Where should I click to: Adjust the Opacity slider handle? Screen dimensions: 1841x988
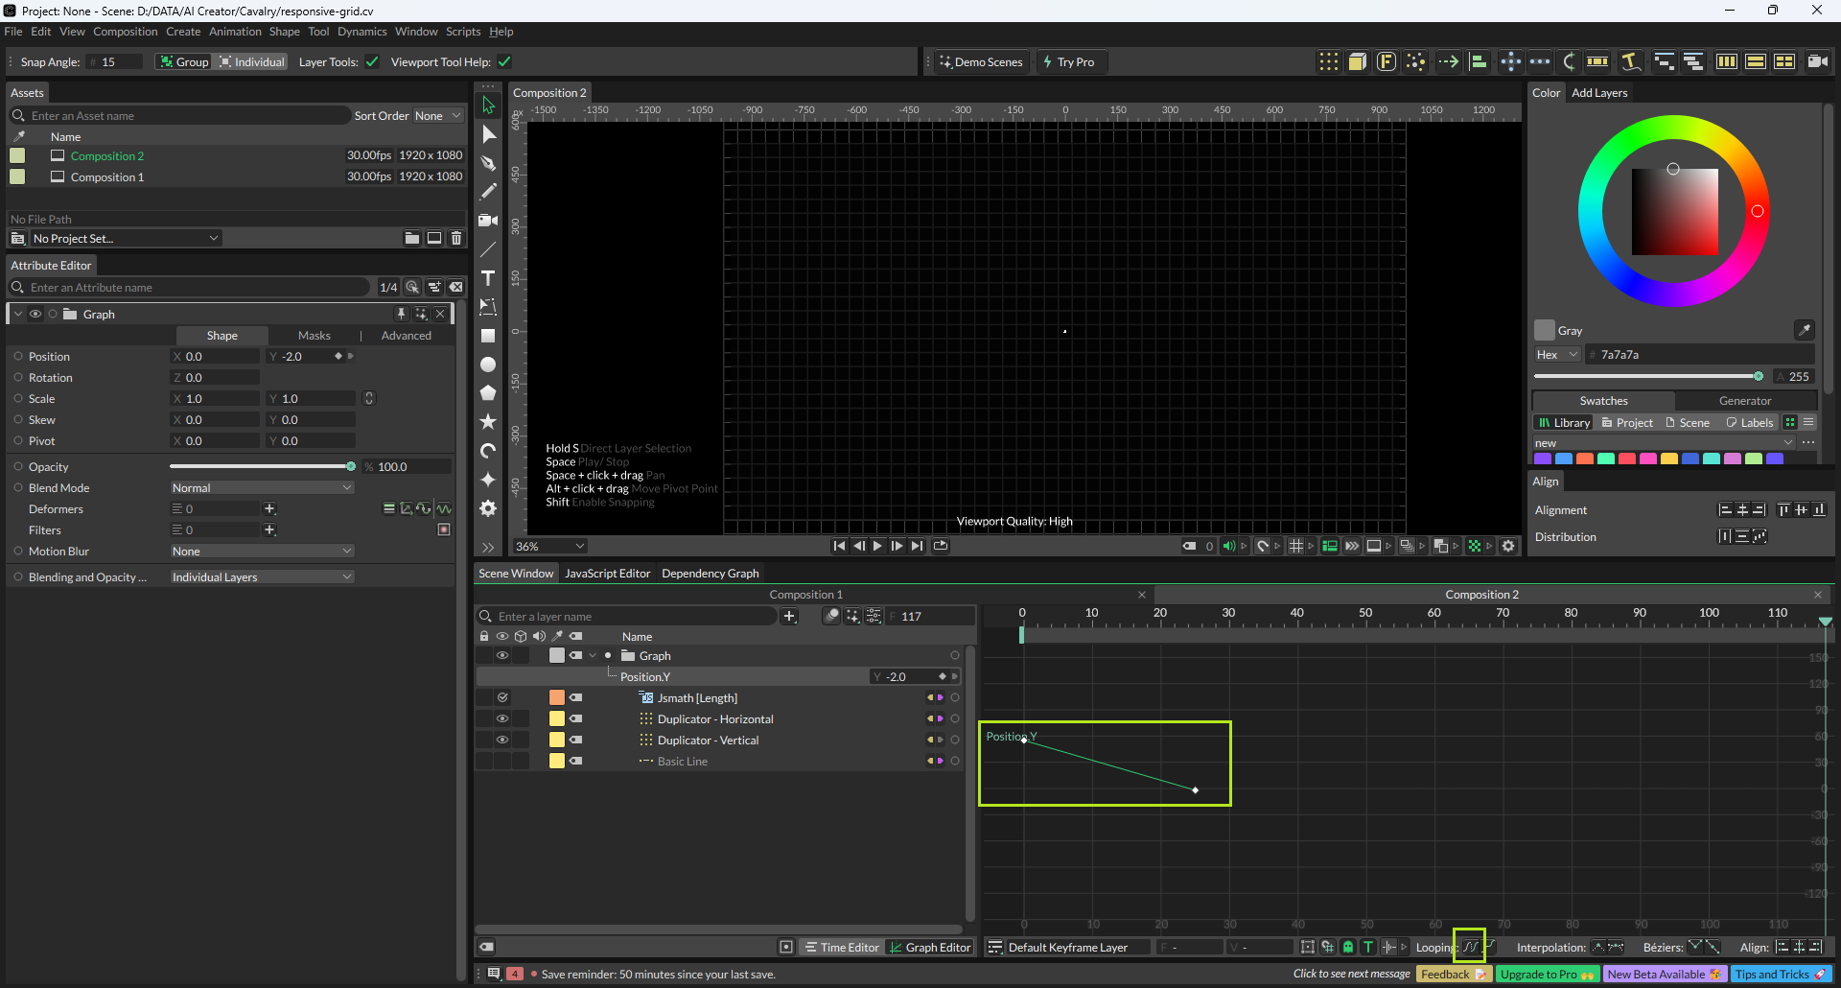click(351, 467)
